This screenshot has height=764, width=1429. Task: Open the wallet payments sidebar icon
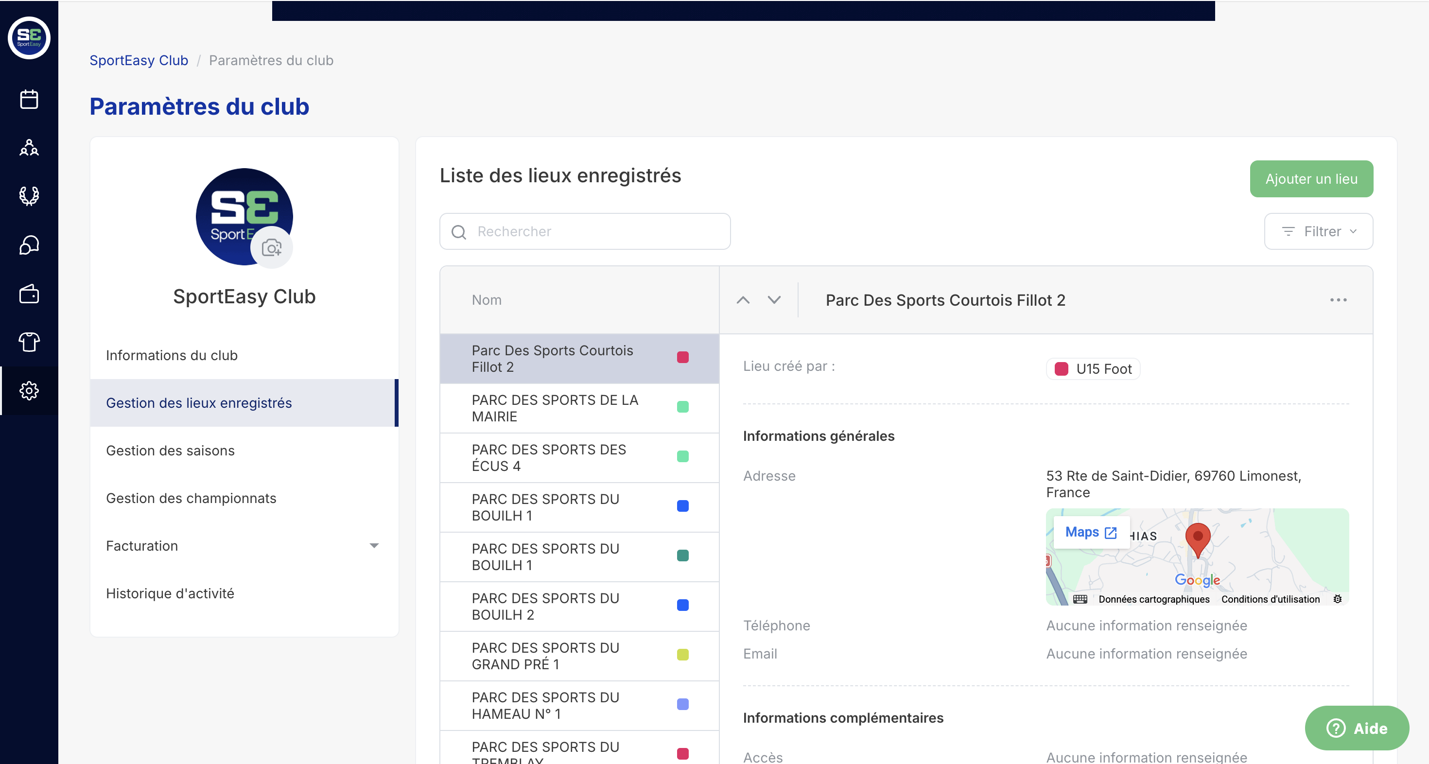click(29, 294)
